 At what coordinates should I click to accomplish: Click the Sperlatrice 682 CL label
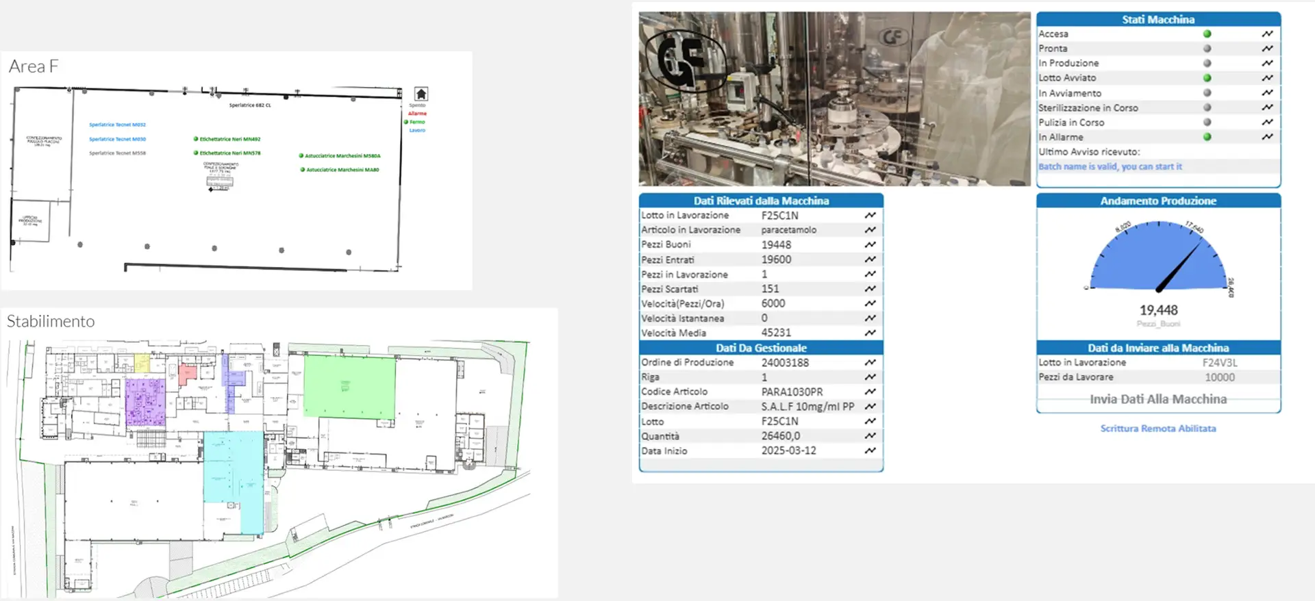point(250,105)
